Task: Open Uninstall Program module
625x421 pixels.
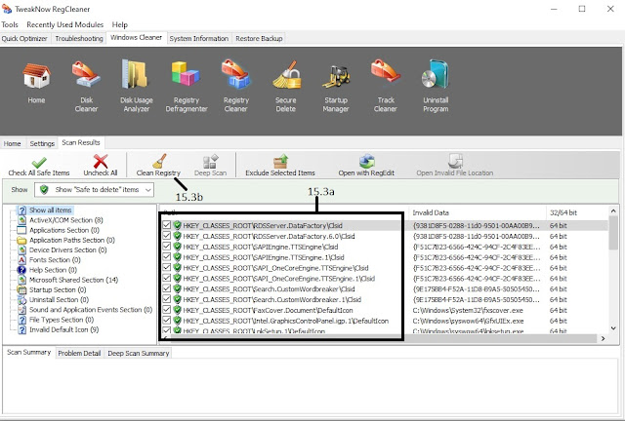Action: pos(436,86)
